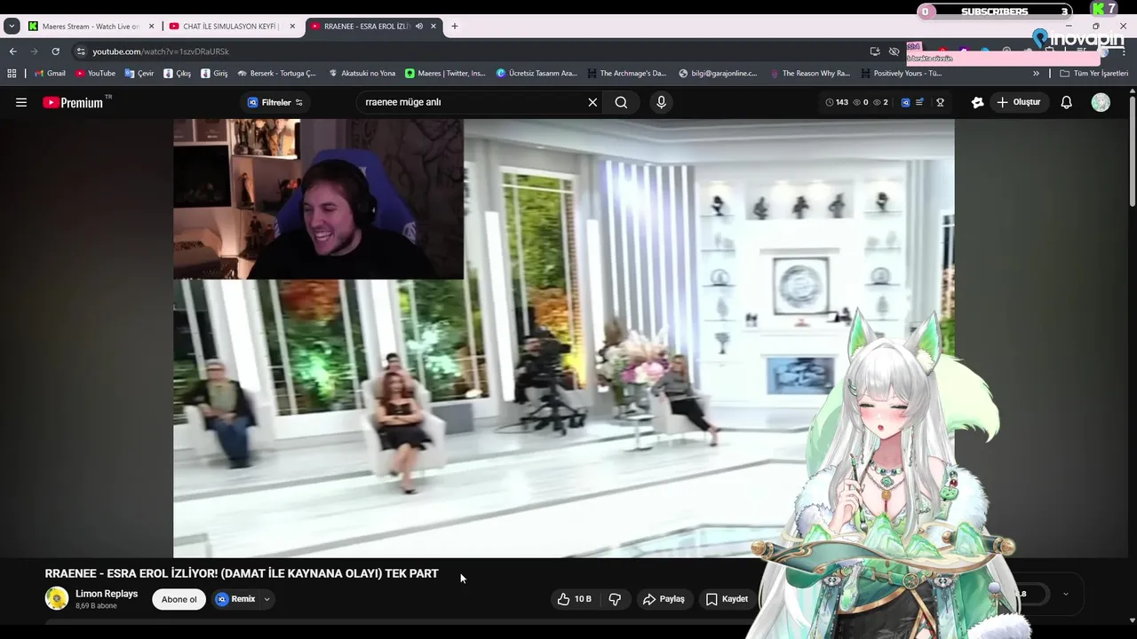Open Çıkış bookmark
This screenshot has height=639, width=1137.
pyautogui.click(x=177, y=74)
